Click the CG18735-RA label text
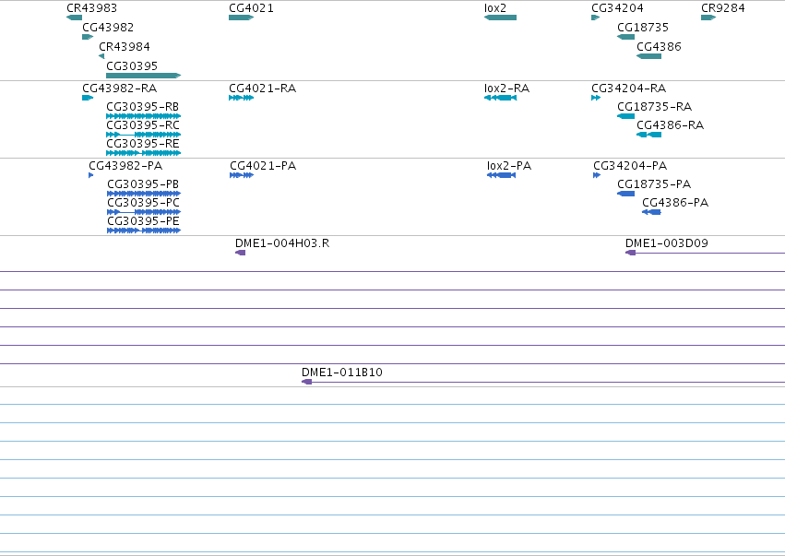Image resolution: width=785 pixels, height=556 pixels. pos(654,107)
